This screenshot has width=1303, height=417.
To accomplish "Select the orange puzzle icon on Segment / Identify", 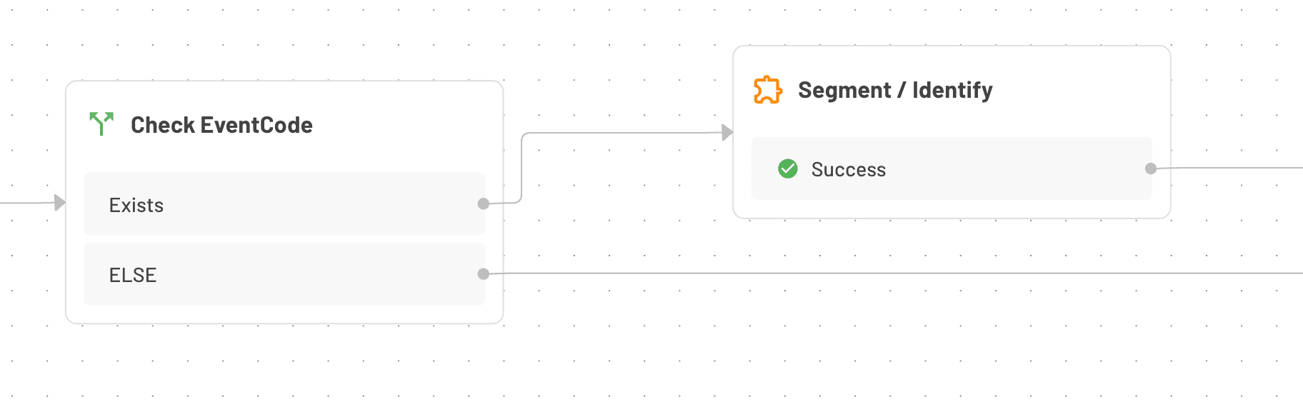I will click(768, 89).
